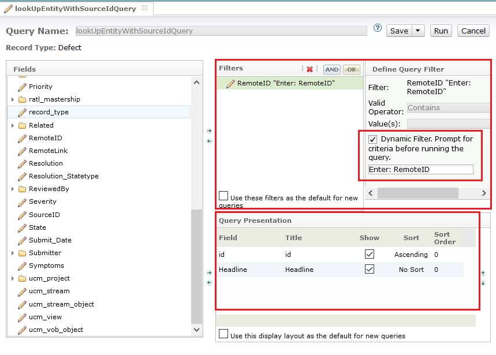Viewport: 496px width, 355px height.
Task: Uncheck the Dynamic Filter checkbox
Action: click(373, 139)
